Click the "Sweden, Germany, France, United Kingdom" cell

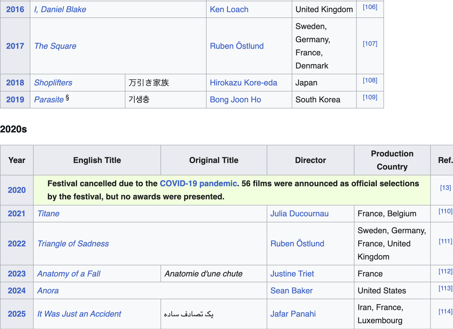click(392, 244)
